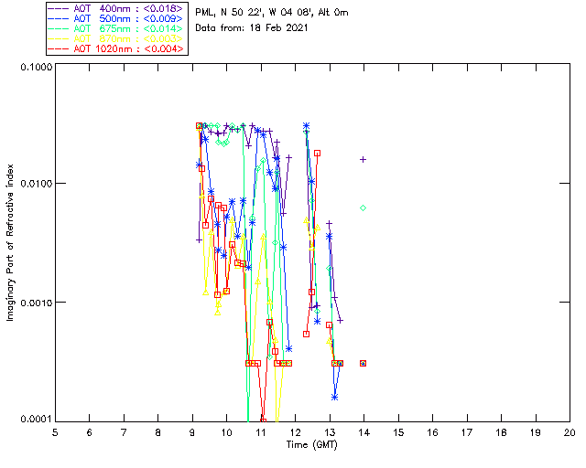
Task: Click the x-axis tick label 10
Action: [226, 433]
